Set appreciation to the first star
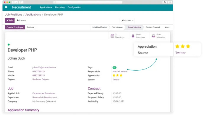The image size is (204, 116). tap(114, 75)
